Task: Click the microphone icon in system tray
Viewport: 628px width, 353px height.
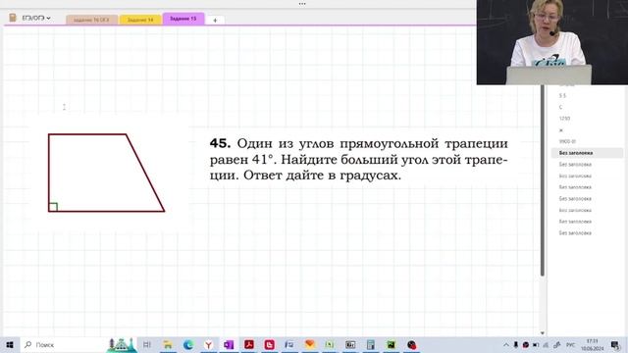Action: [516, 345]
